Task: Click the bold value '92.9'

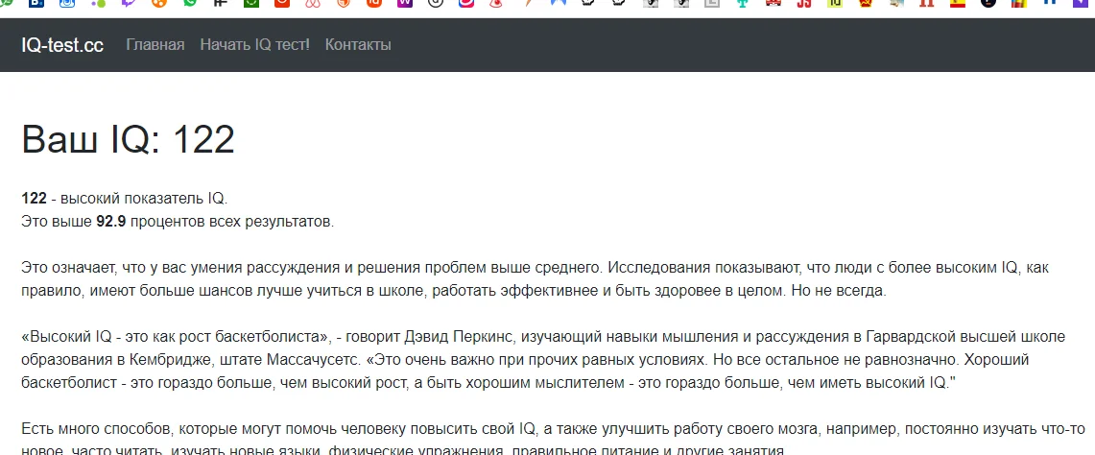Action: (111, 223)
